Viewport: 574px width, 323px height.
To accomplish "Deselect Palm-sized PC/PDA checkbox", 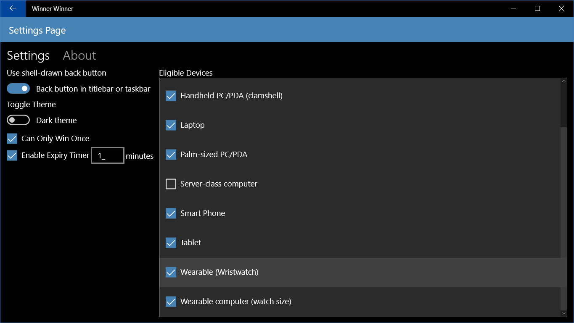I will [171, 155].
